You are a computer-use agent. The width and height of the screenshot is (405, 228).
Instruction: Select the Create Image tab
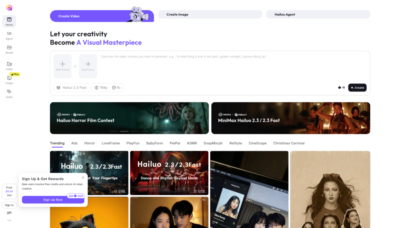[210, 15]
